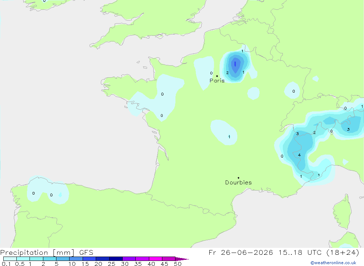Click the legend label '15'
Image resolution: width=364 pixels, height=266 pixels.
[x=85, y=264]
